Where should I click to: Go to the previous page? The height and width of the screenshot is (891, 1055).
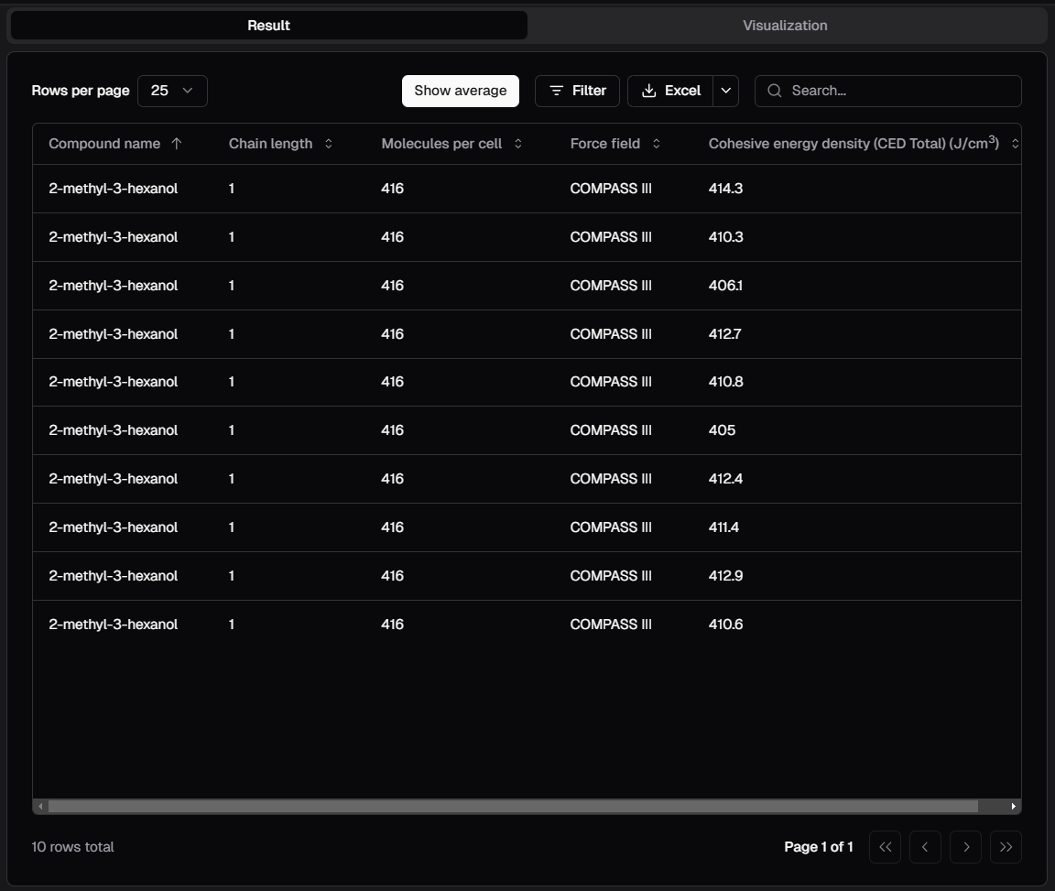pyautogui.click(x=925, y=847)
